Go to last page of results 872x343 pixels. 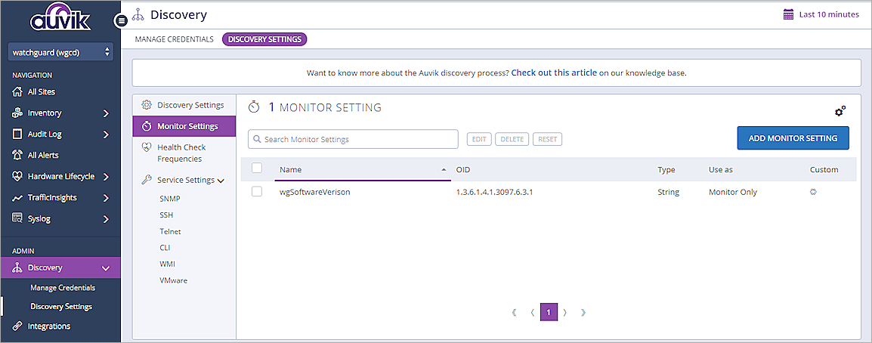tap(583, 313)
